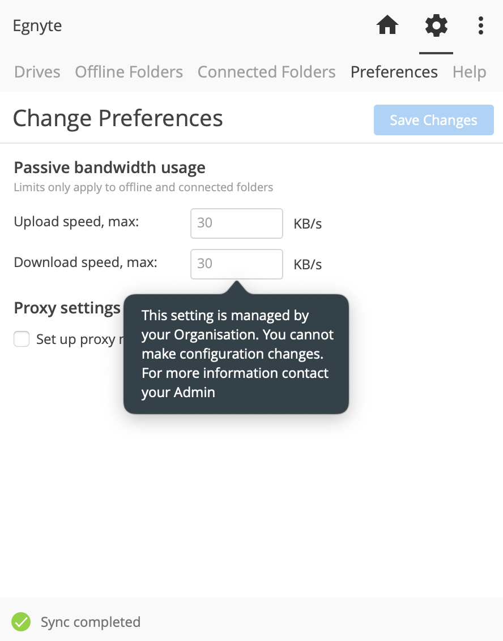Click the managed by Organisation tooltip
Image resolution: width=503 pixels, height=641 pixels.
(x=236, y=354)
